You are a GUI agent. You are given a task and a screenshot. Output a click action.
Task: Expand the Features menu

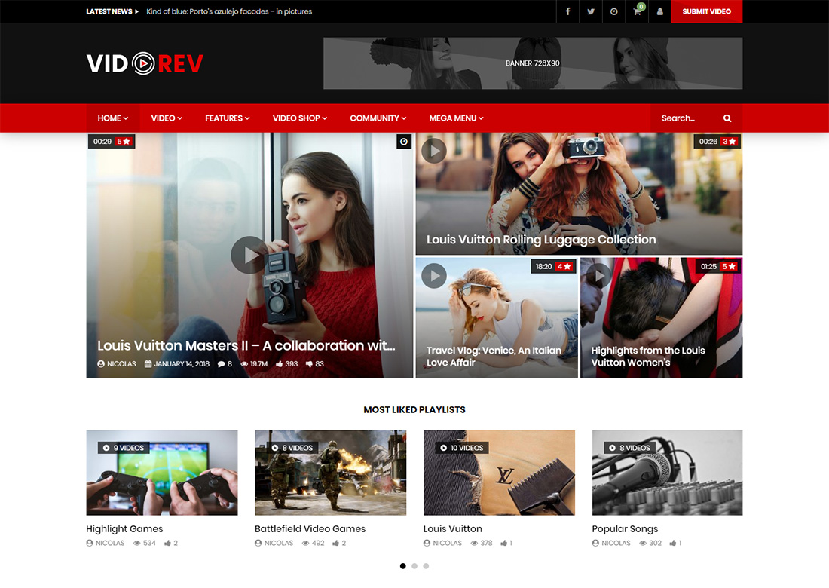tap(228, 118)
